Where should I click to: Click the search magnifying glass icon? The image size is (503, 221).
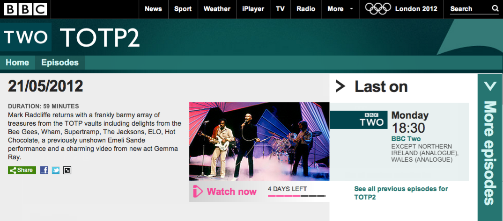(x=495, y=9)
